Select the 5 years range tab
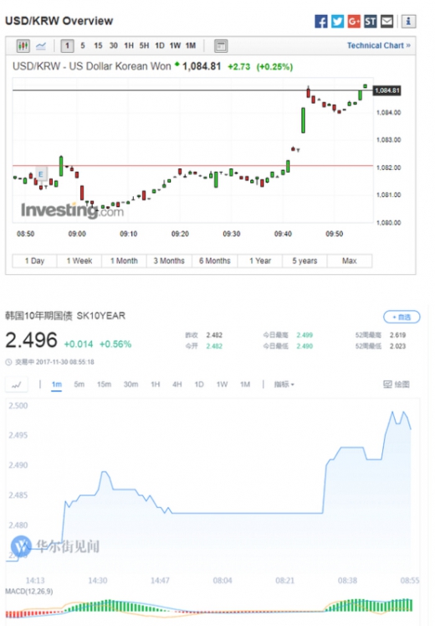Viewport: 435px width, 626px height. [x=304, y=261]
